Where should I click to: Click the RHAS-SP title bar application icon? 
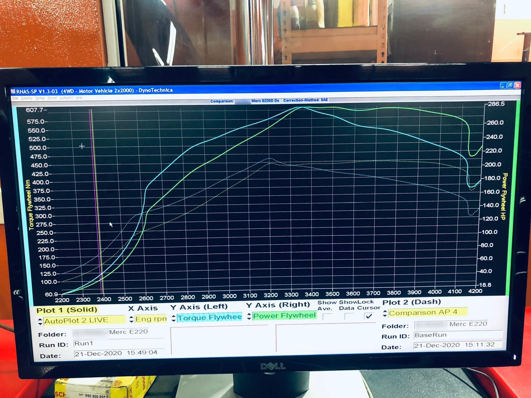[x=13, y=91]
